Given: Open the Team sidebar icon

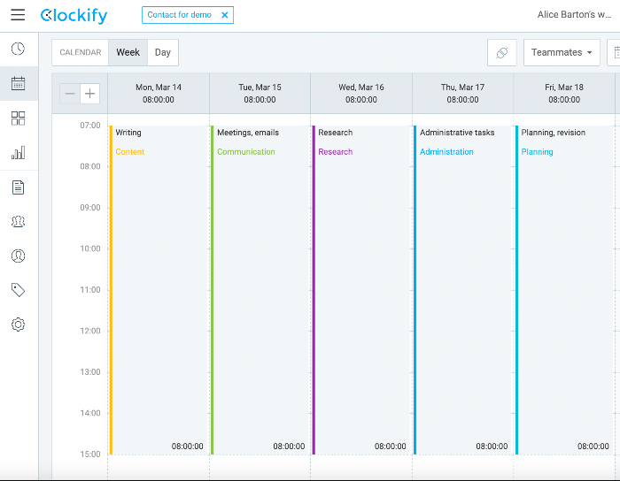Looking at the screenshot, I should tap(18, 221).
